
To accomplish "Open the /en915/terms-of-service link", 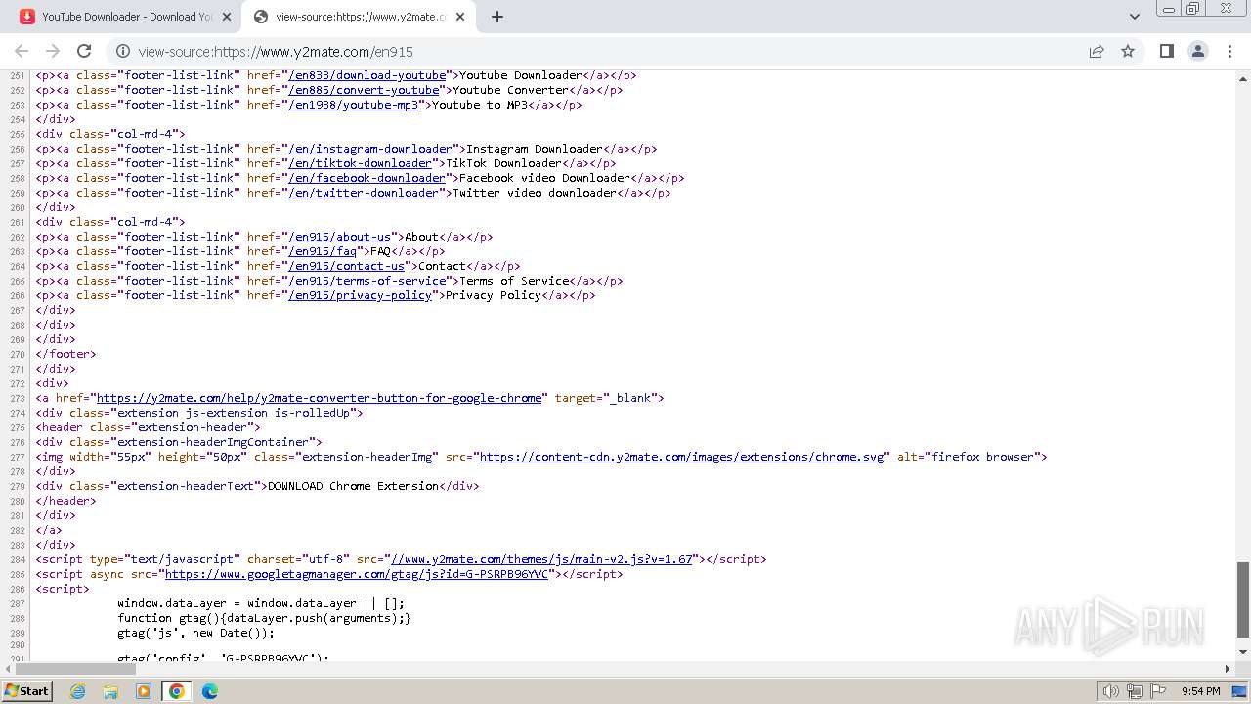I will [x=367, y=281].
